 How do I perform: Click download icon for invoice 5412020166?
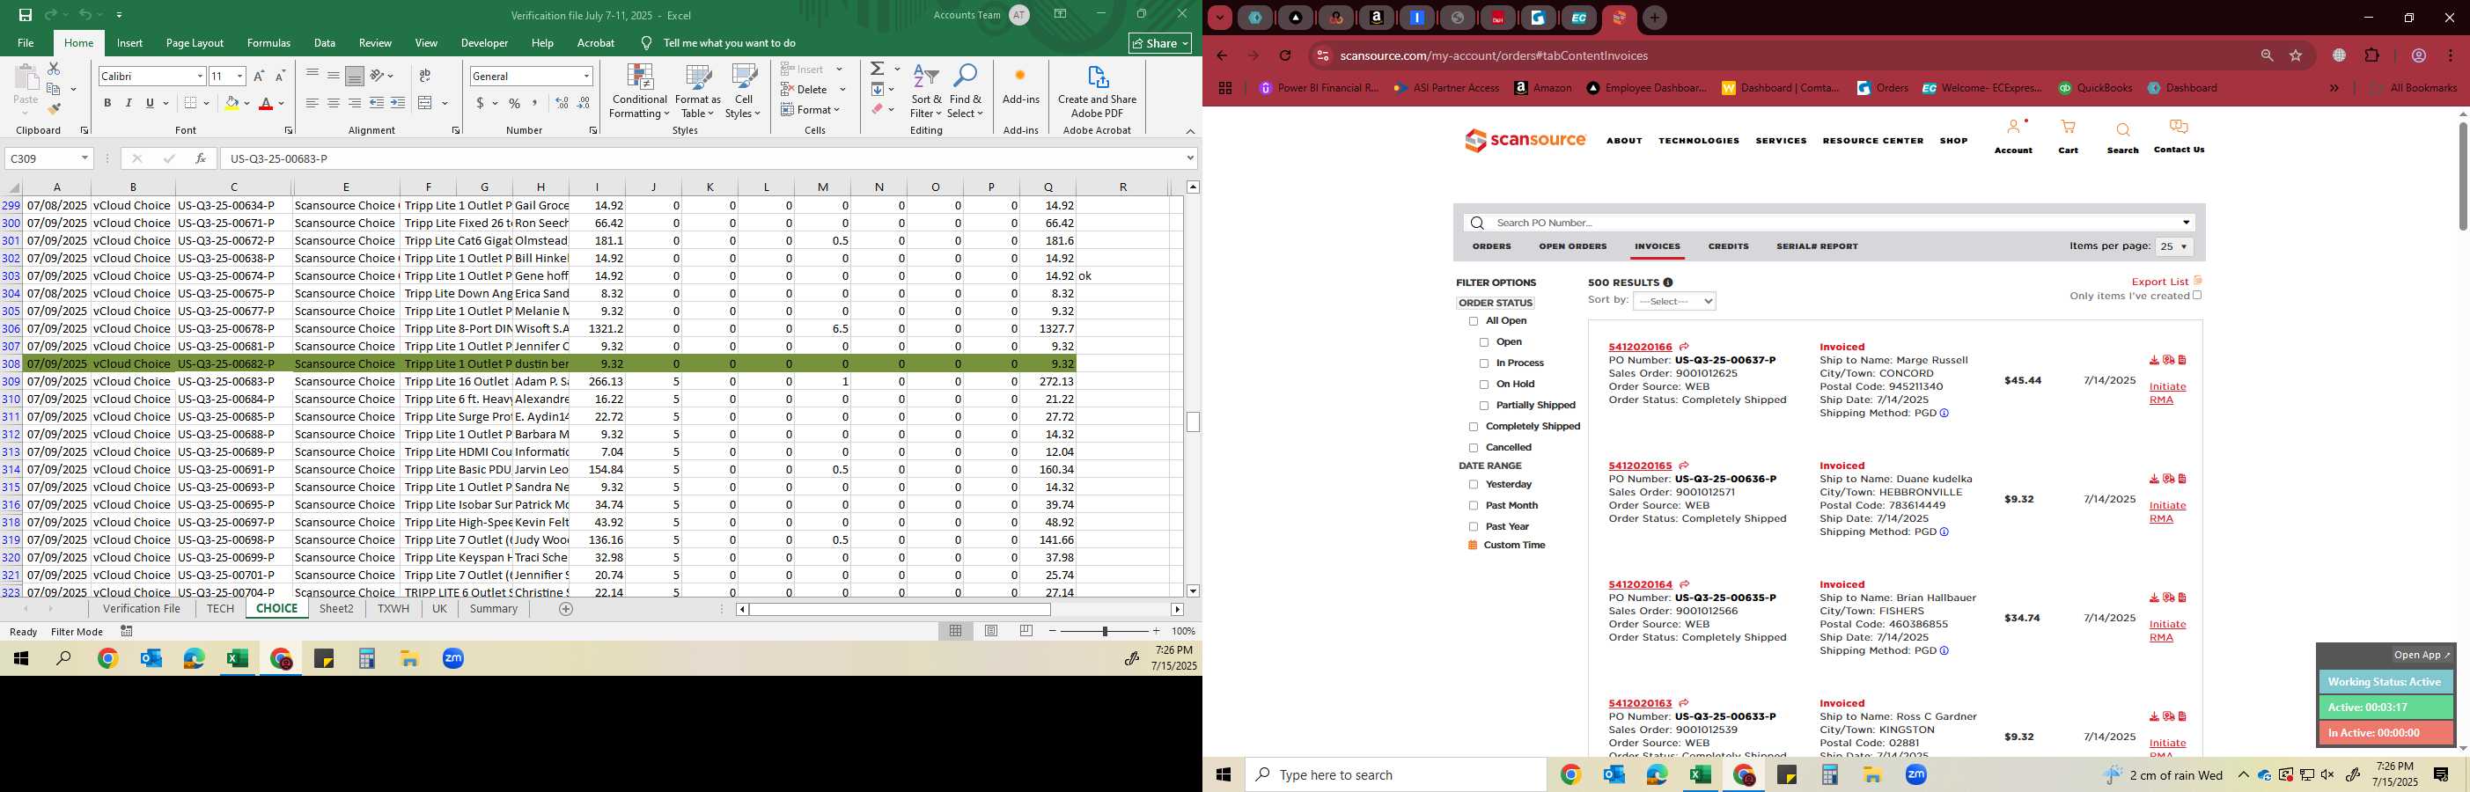[2154, 361]
